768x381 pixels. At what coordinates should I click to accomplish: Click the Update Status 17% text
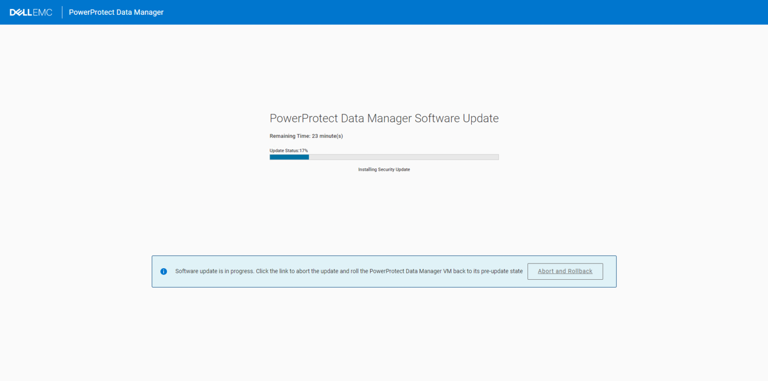point(288,150)
